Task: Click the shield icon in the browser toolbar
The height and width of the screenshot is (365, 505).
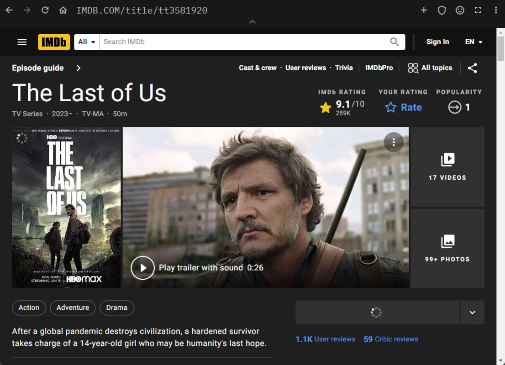Action: coord(442,10)
